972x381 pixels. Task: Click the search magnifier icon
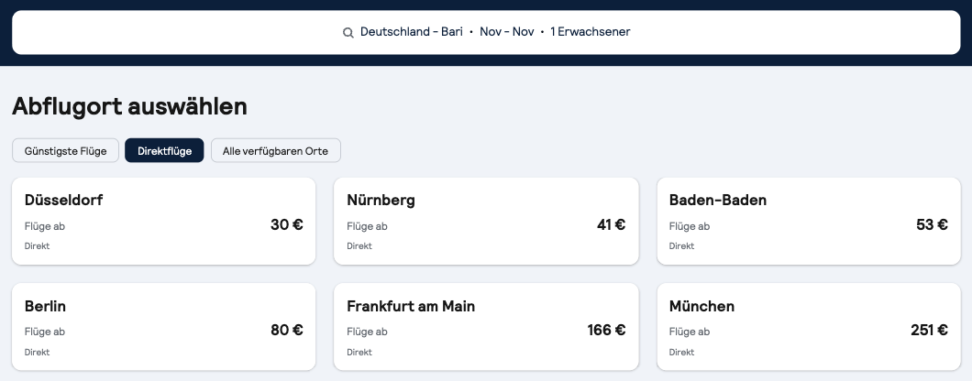pyautogui.click(x=348, y=33)
